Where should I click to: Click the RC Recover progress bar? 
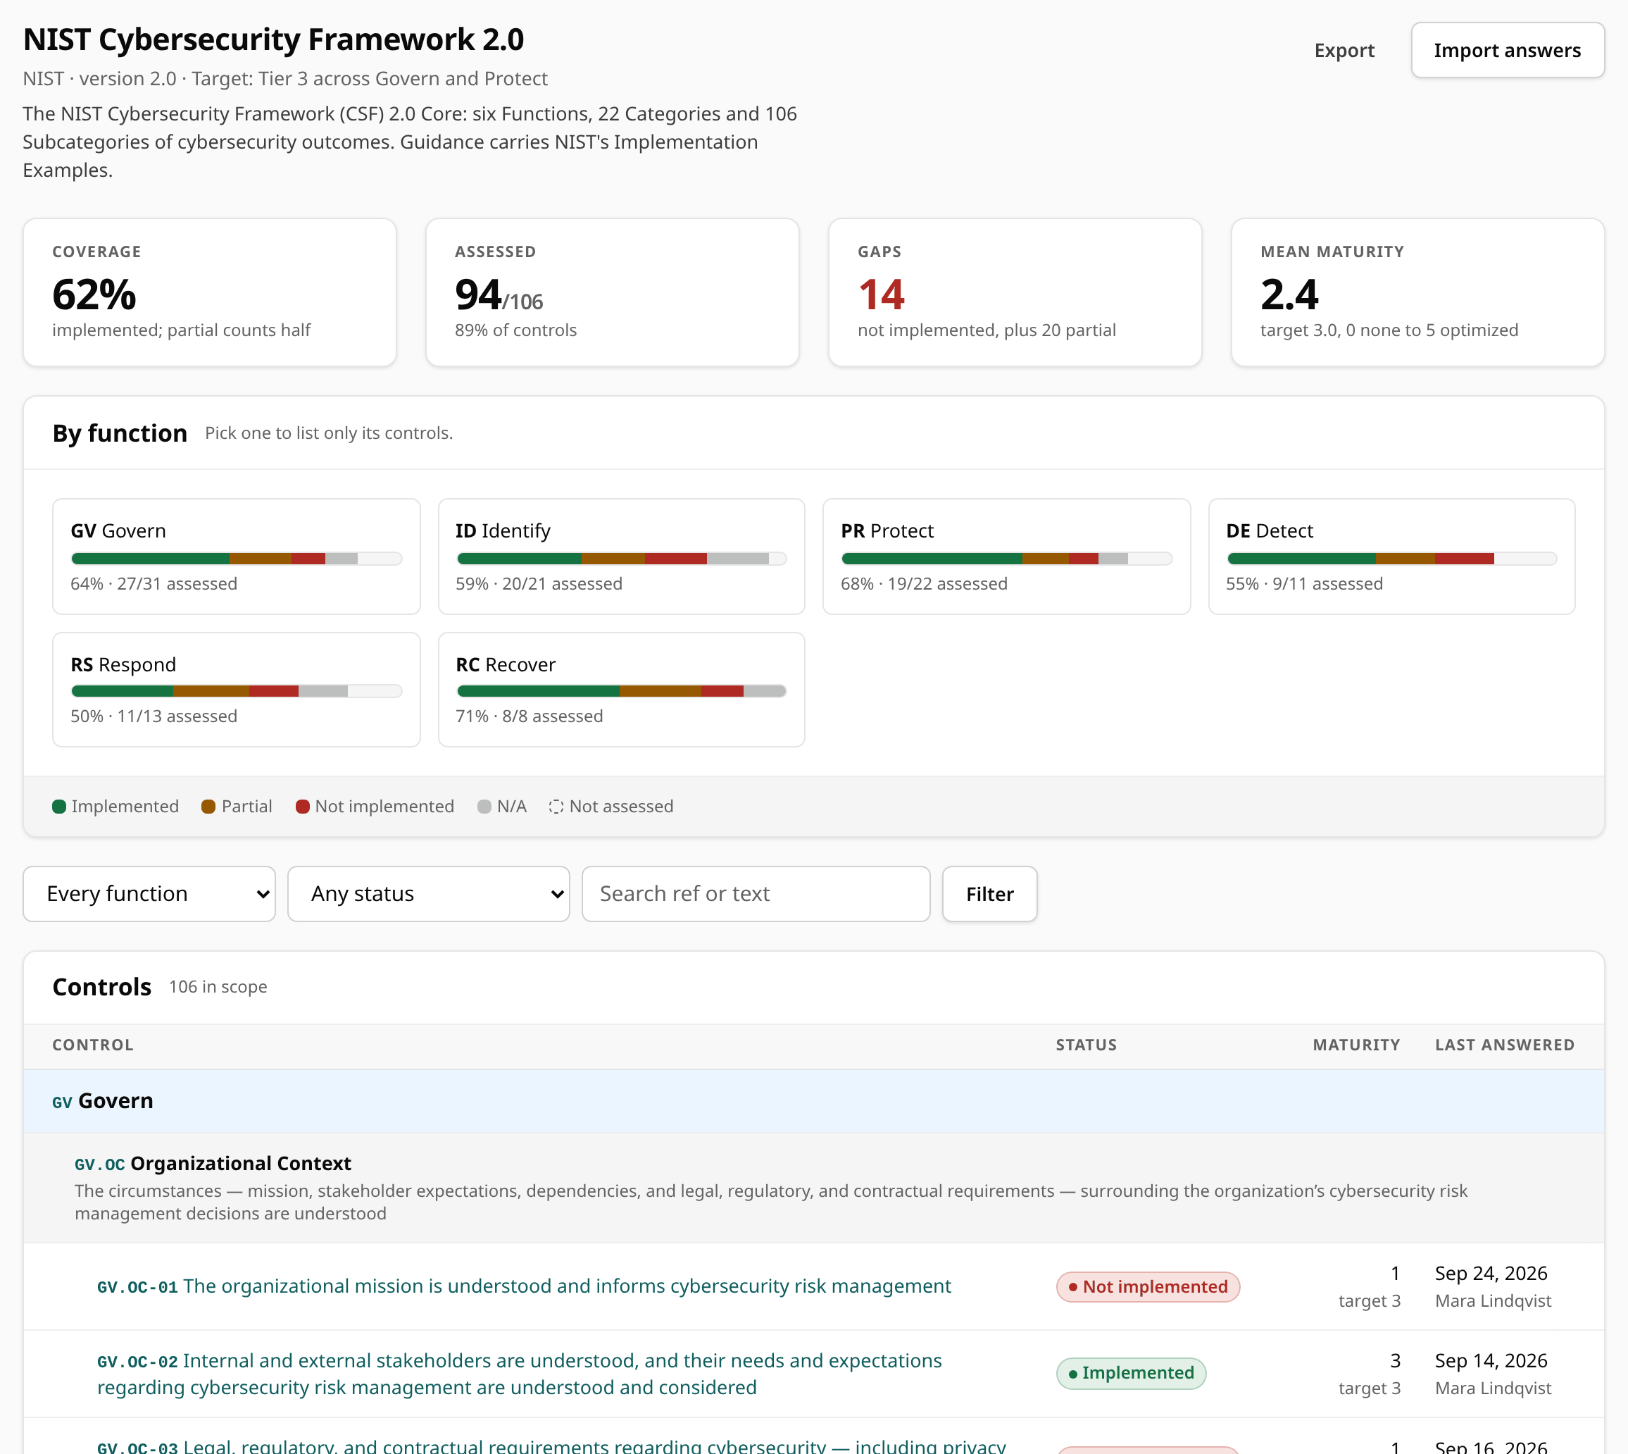(x=621, y=691)
